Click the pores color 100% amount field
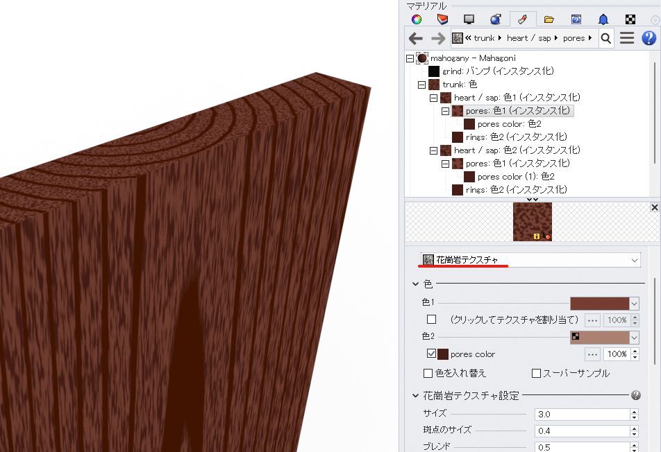 617,354
